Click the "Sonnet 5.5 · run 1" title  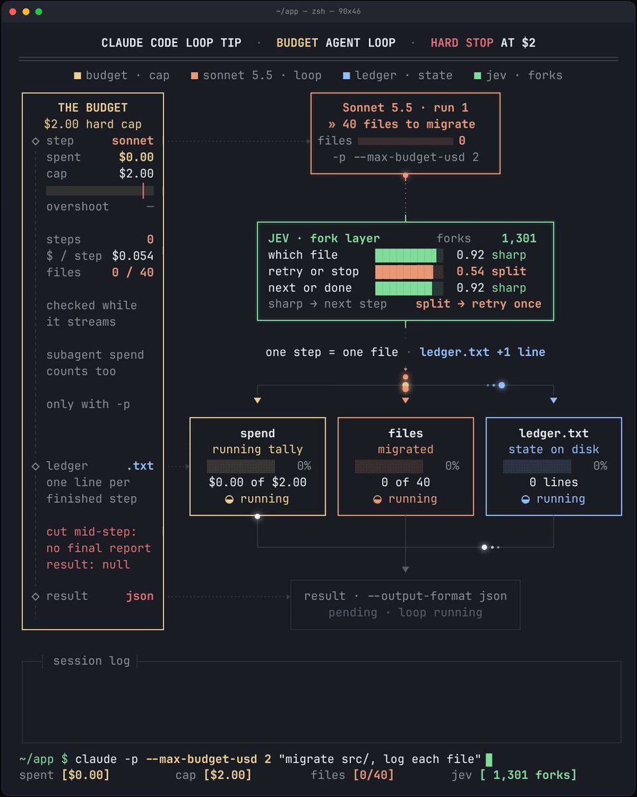(405, 108)
